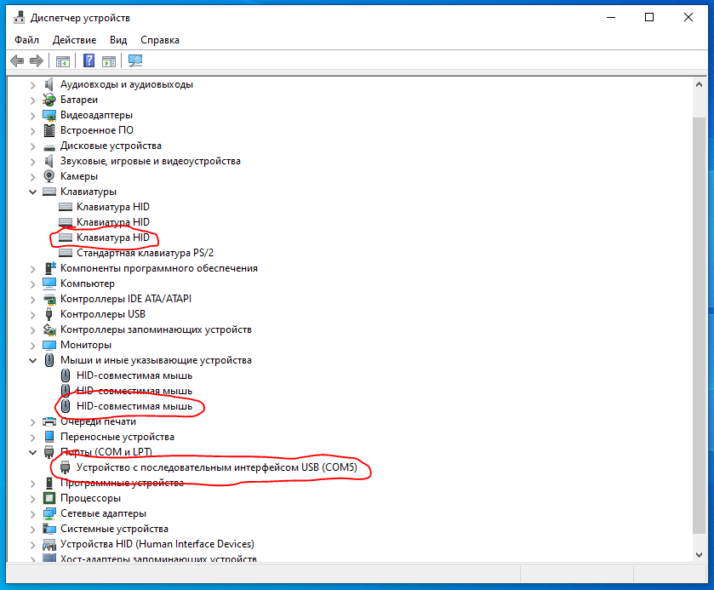Open the Действие menu
The height and width of the screenshot is (590, 714).
click(74, 40)
